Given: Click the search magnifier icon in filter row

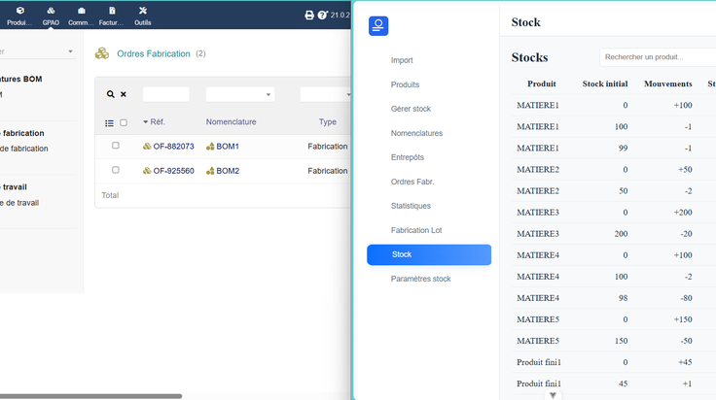Looking at the screenshot, I should [x=111, y=94].
